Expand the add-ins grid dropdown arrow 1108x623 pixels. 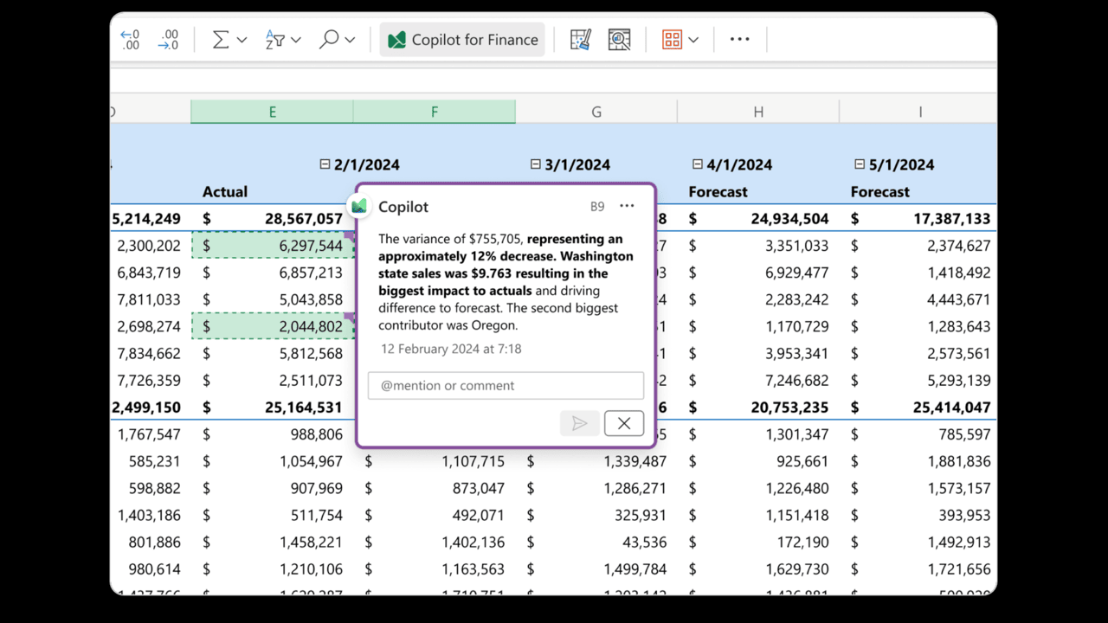[x=693, y=40]
